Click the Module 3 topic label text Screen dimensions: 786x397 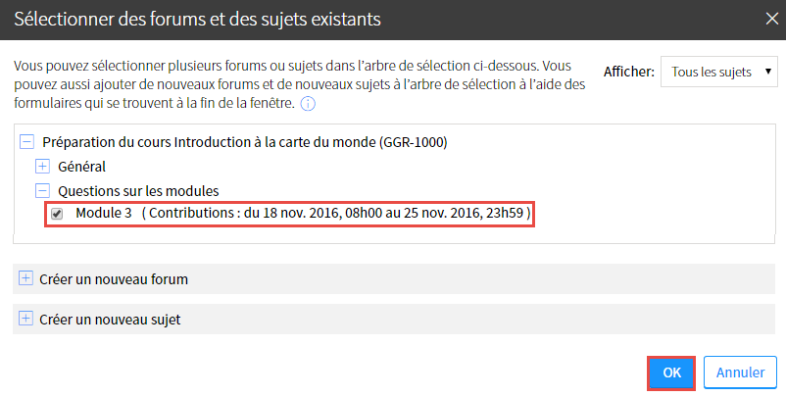[x=104, y=213]
